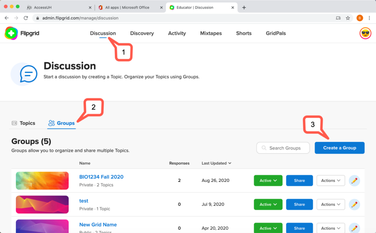This screenshot has height=233, width=376.
Task: Open the Mixtapes nav item
Action: point(211,33)
